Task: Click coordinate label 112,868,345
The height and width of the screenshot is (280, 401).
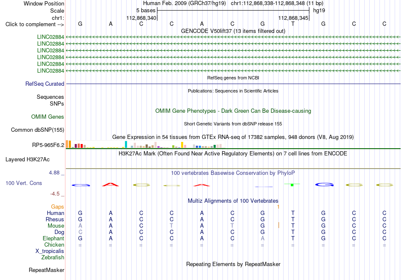Action: (293, 18)
